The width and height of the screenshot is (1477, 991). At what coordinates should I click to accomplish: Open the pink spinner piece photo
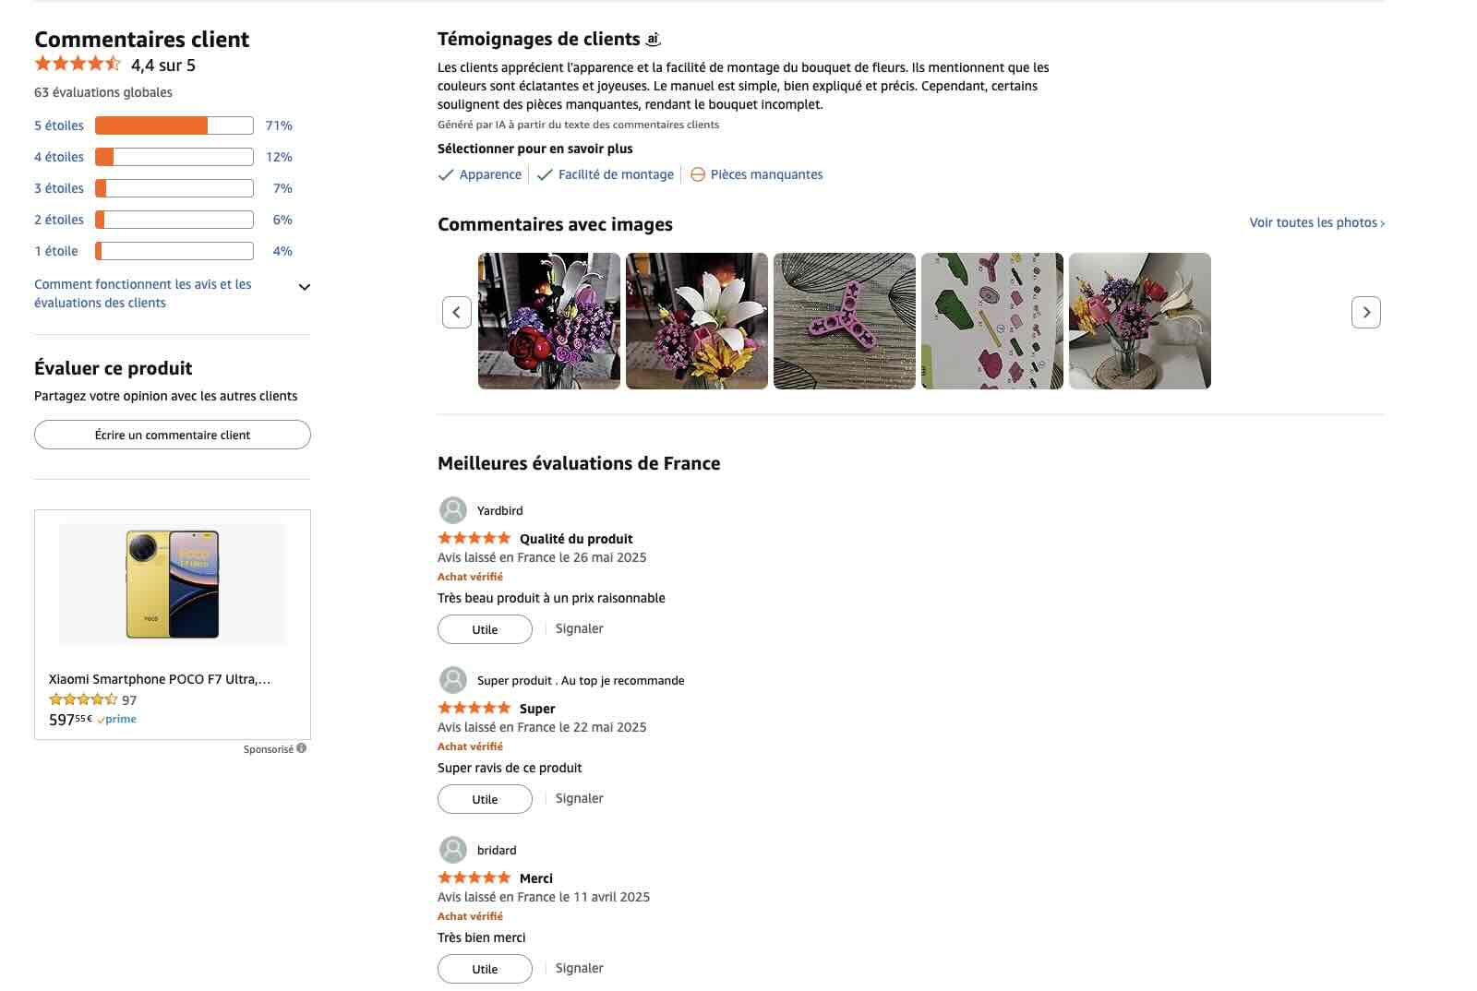(x=845, y=321)
